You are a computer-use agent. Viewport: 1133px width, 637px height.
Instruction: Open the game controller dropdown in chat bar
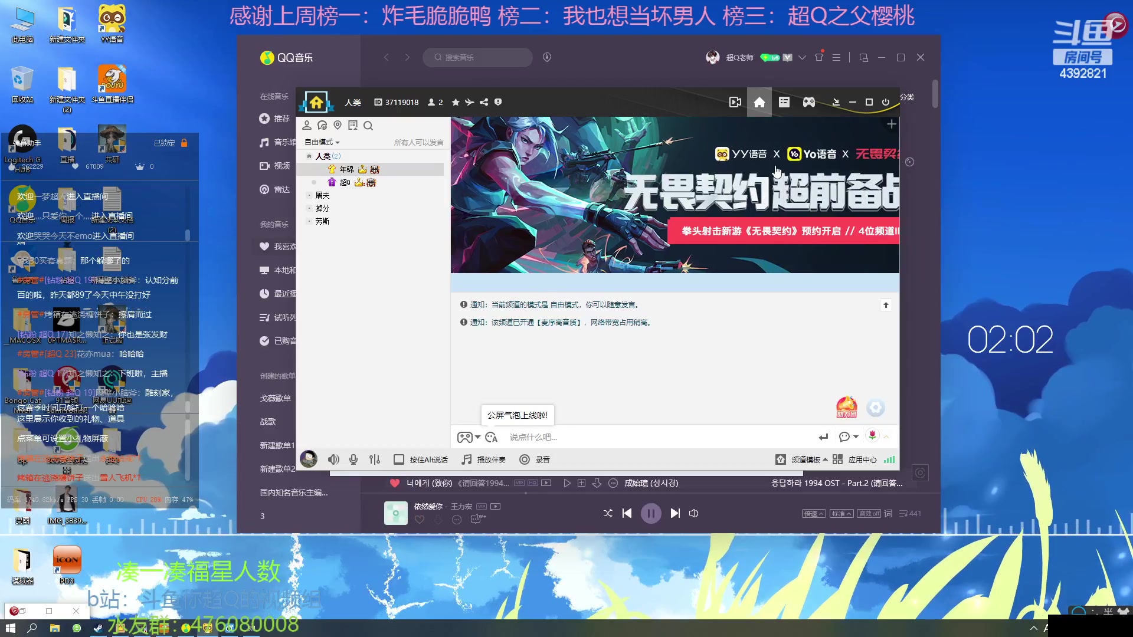point(469,437)
